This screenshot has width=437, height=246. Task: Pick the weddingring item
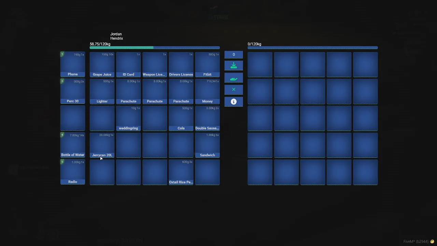128,118
